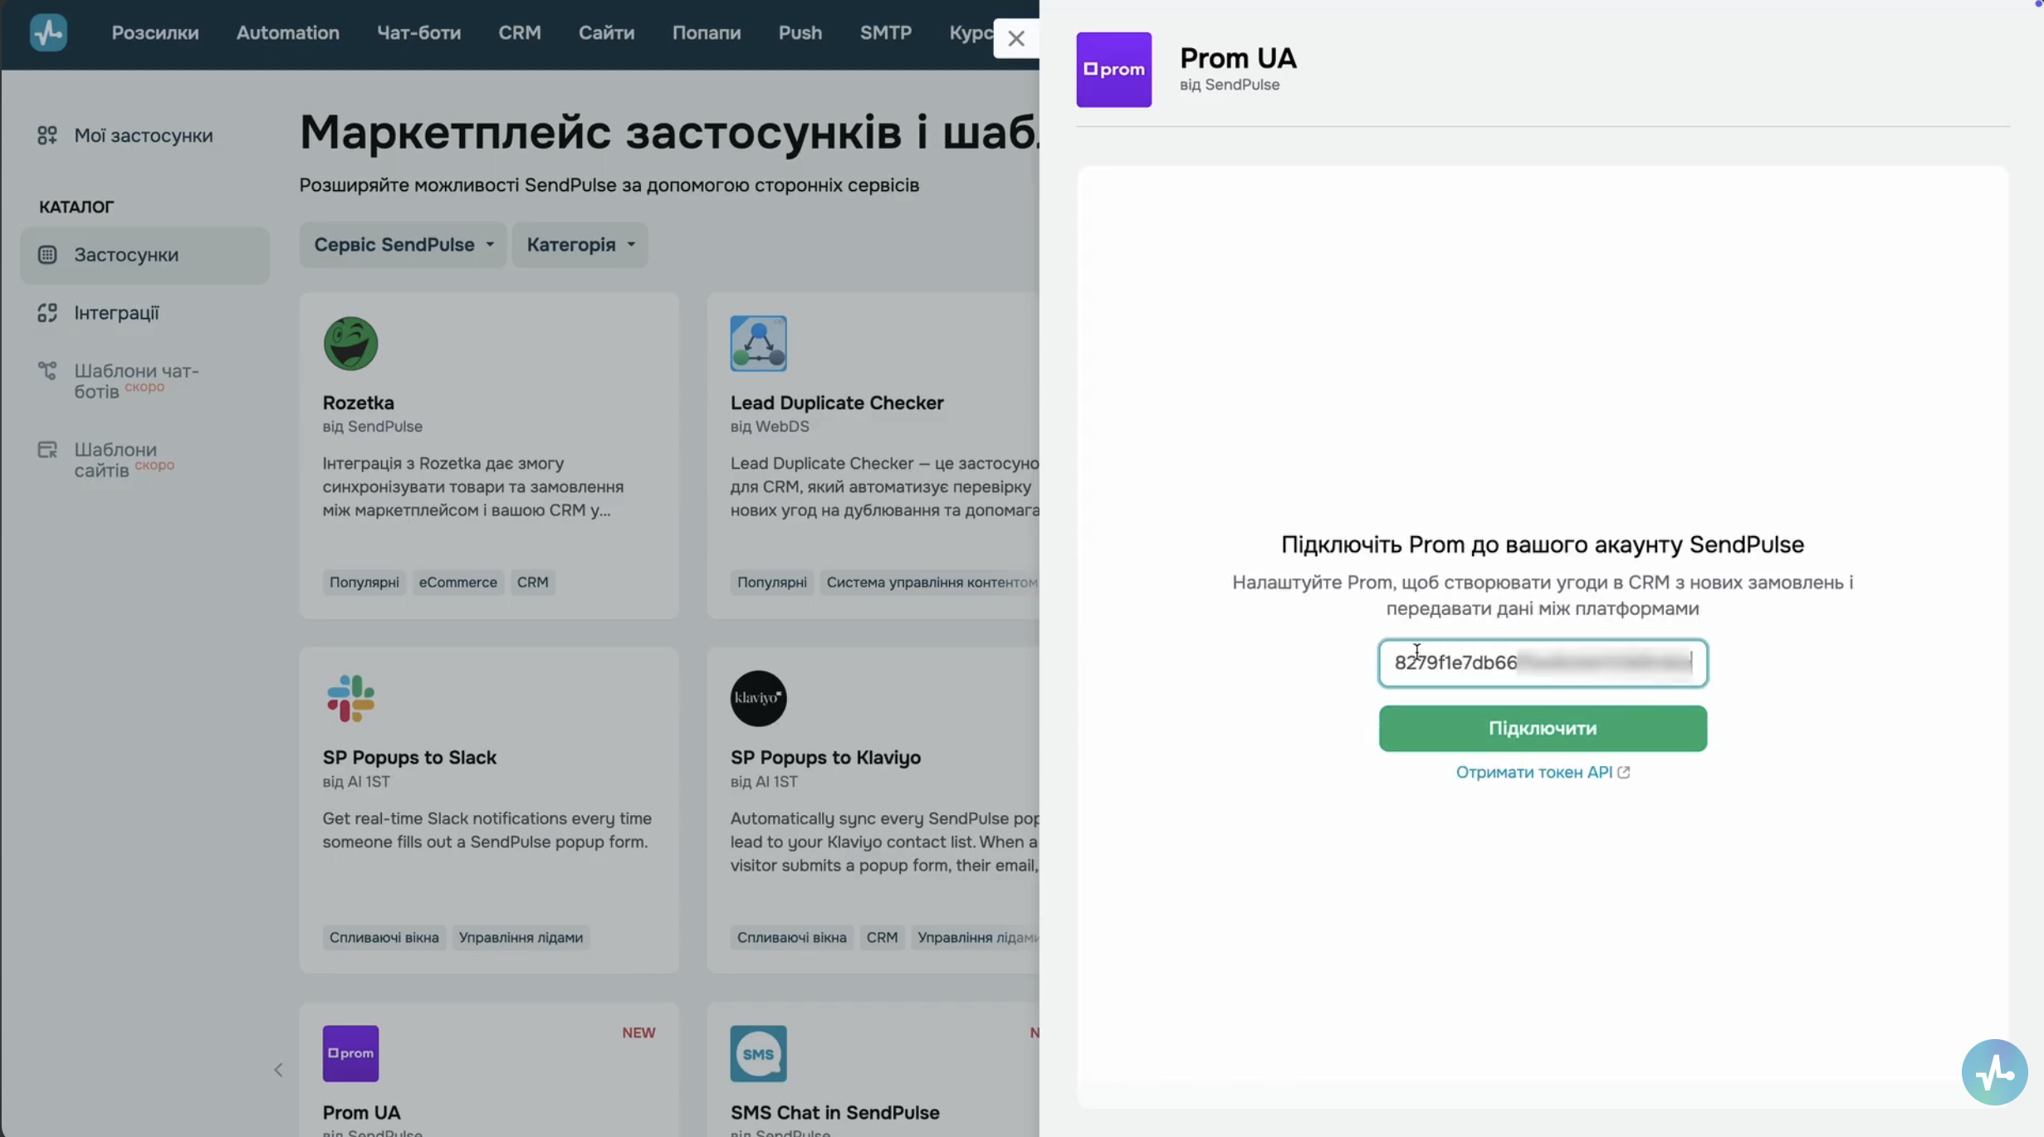The image size is (2044, 1137).
Task: Click Управління лідами tag on Slack card
Action: point(521,937)
